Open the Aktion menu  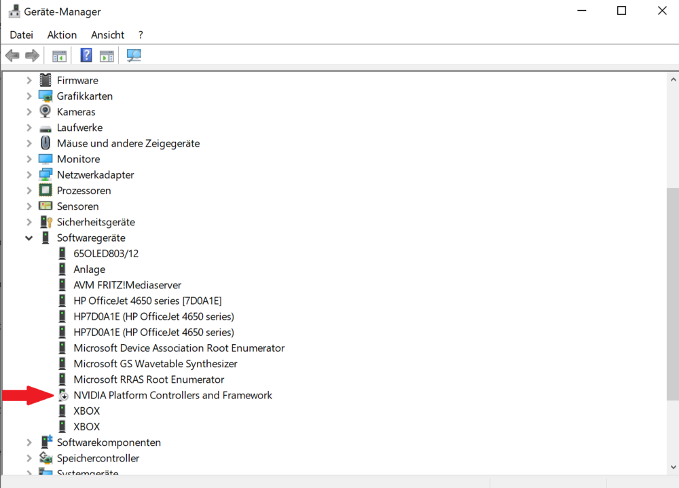[62, 35]
